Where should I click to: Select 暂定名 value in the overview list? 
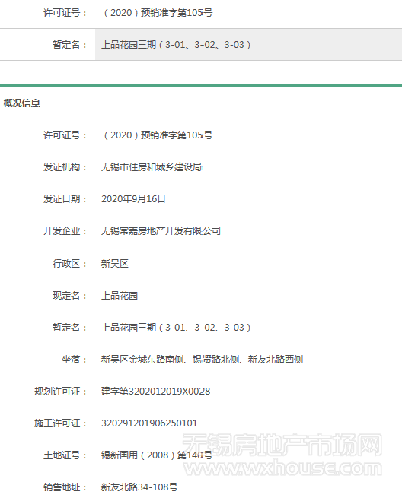[x=176, y=328]
